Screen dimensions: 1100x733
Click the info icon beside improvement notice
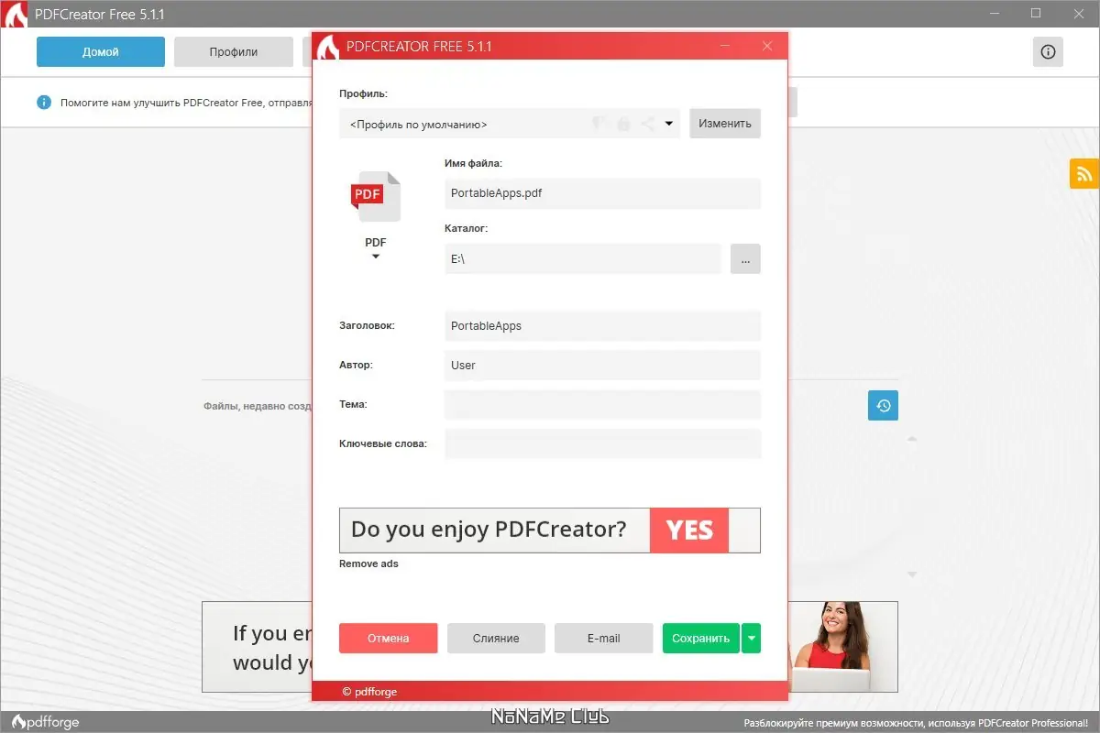click(44, 103)
